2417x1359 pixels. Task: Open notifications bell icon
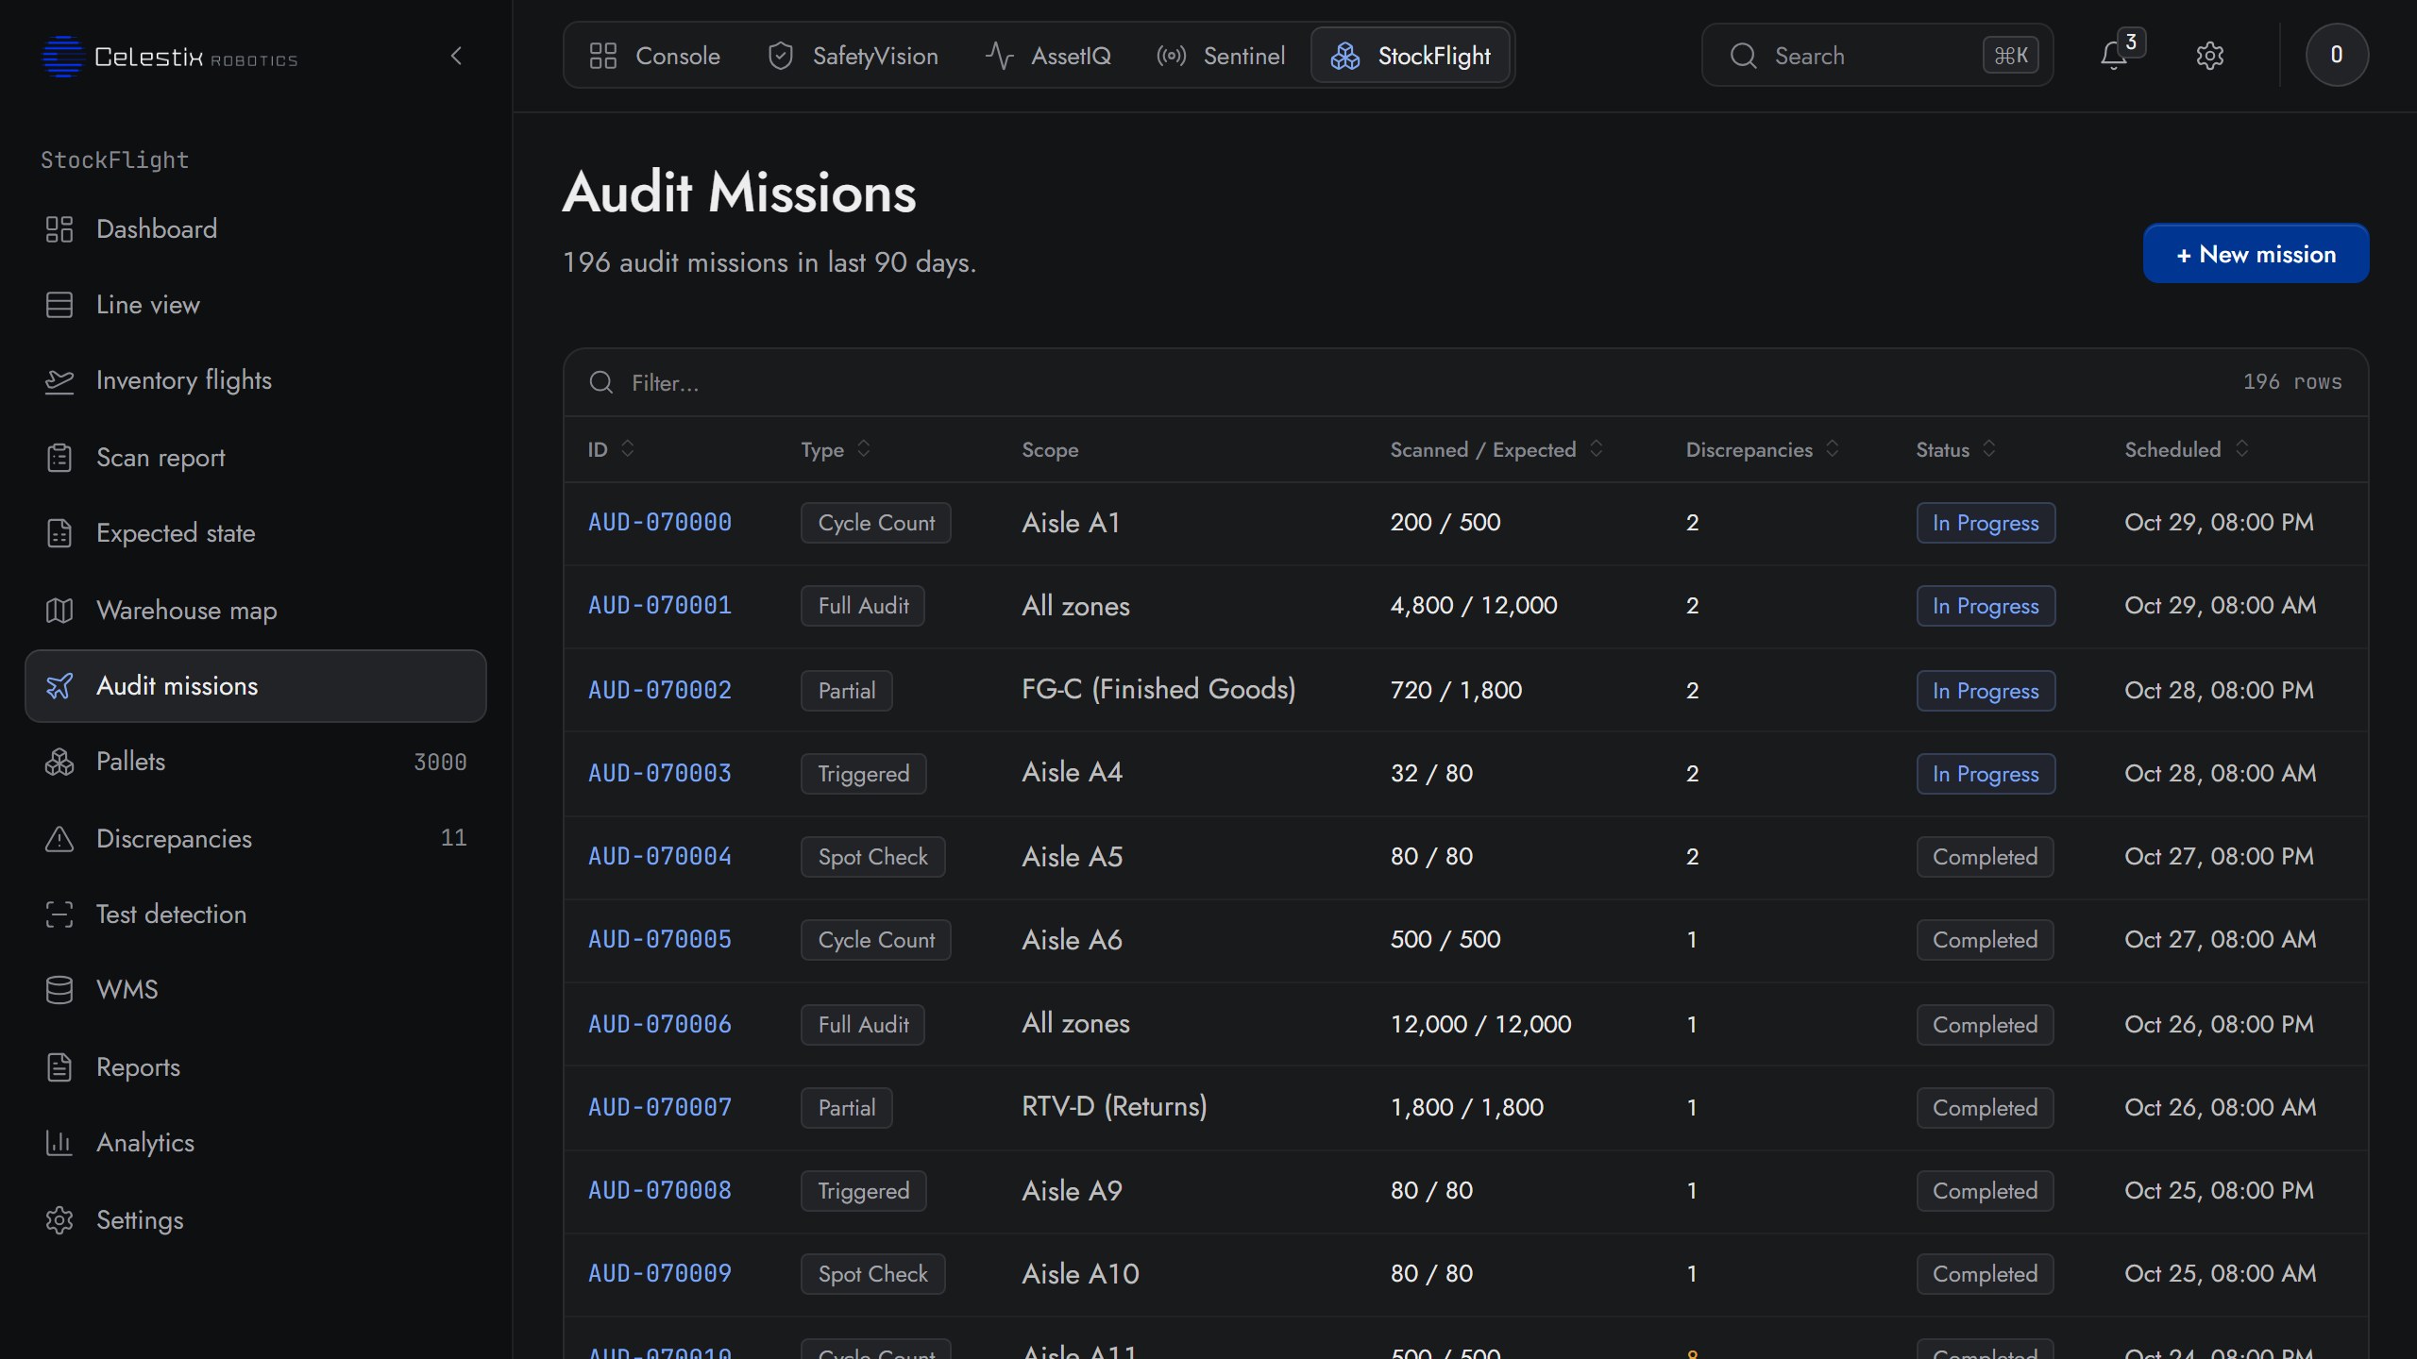2114,56
